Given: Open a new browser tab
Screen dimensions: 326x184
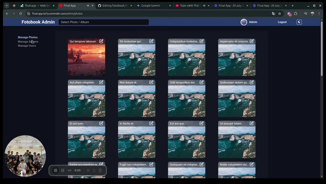Looking at the screenshot, I should pyautogui.click(x=293, y=6).
